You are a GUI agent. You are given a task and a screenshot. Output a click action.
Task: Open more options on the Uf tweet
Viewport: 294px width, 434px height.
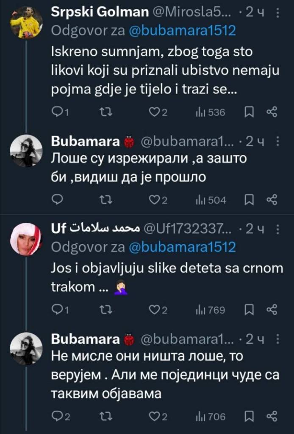coord(277,230)
